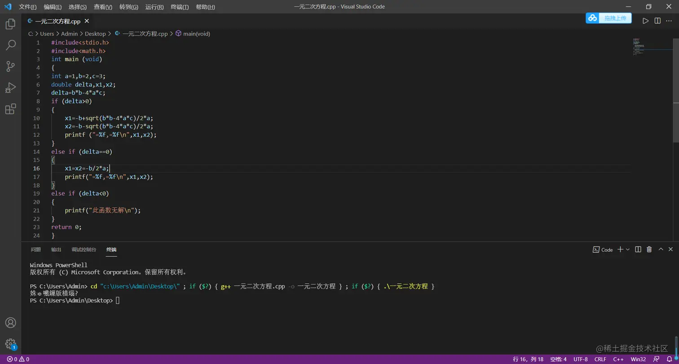The height and width of the screenshot is (364, 679).
Task: Select the Code terminal instance
Action: 603,250
